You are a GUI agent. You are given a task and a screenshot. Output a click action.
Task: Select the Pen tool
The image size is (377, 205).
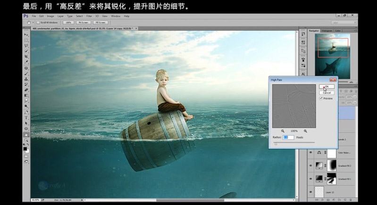point(26,112)
